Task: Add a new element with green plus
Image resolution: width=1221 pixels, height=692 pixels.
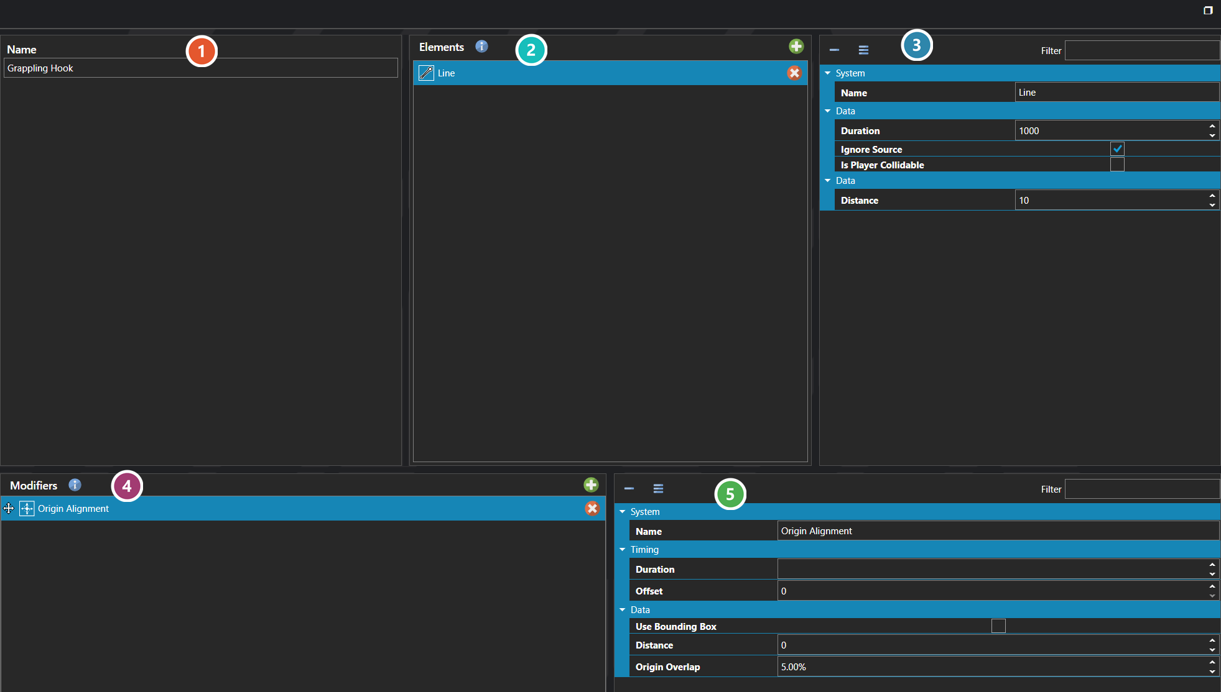Action: click(x=796, y=47)
